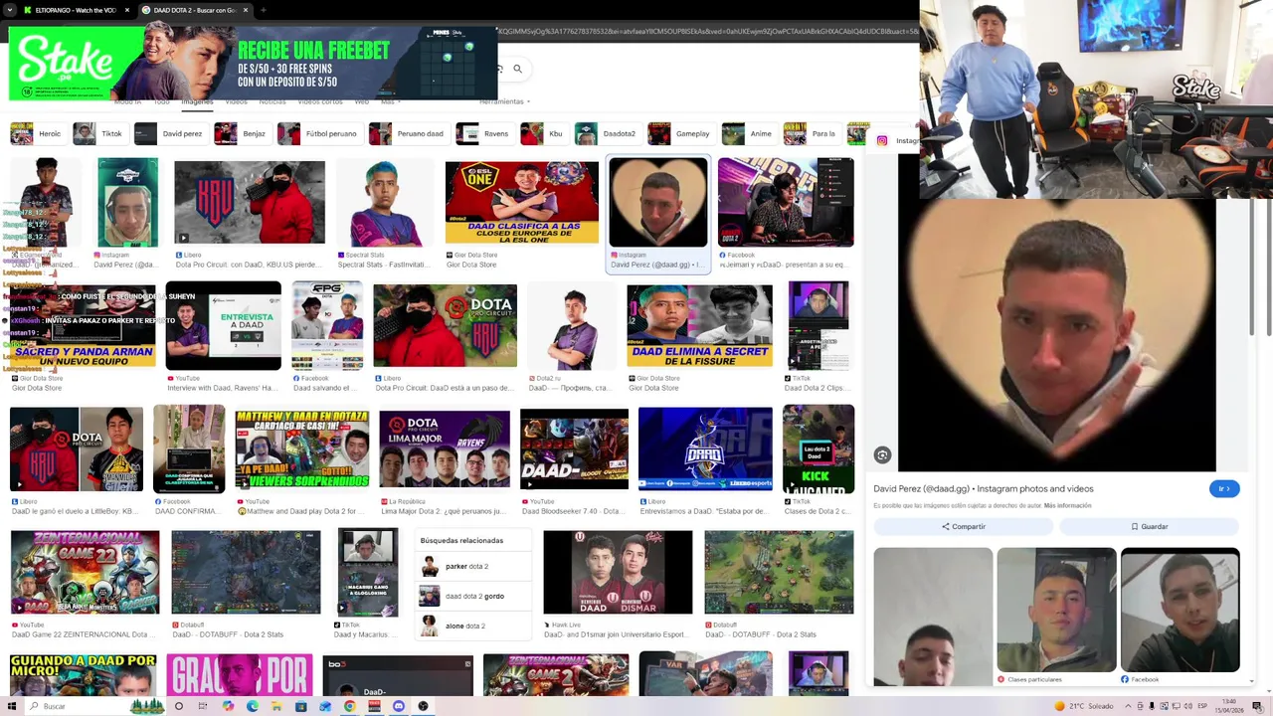1273x716 pixels.
Task: Launch Copilot from the taskbar
Action: tap(228, 706)
